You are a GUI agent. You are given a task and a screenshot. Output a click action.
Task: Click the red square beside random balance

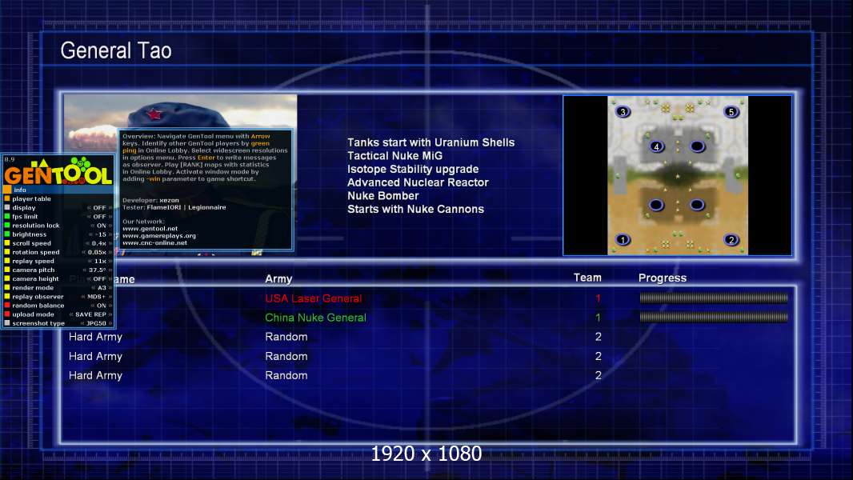point(7,306)
